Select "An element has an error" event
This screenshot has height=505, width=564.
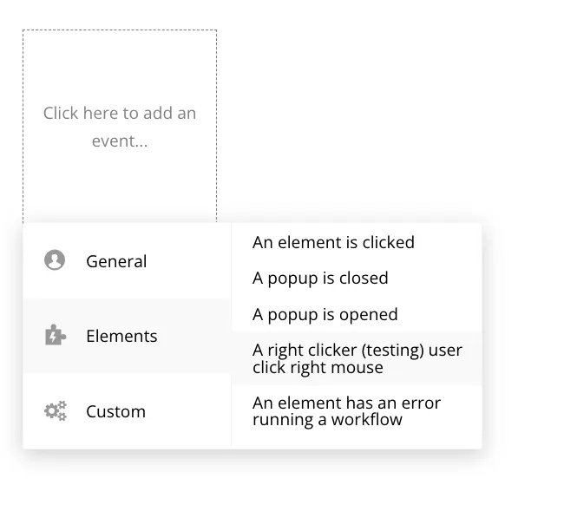[346, 410]
